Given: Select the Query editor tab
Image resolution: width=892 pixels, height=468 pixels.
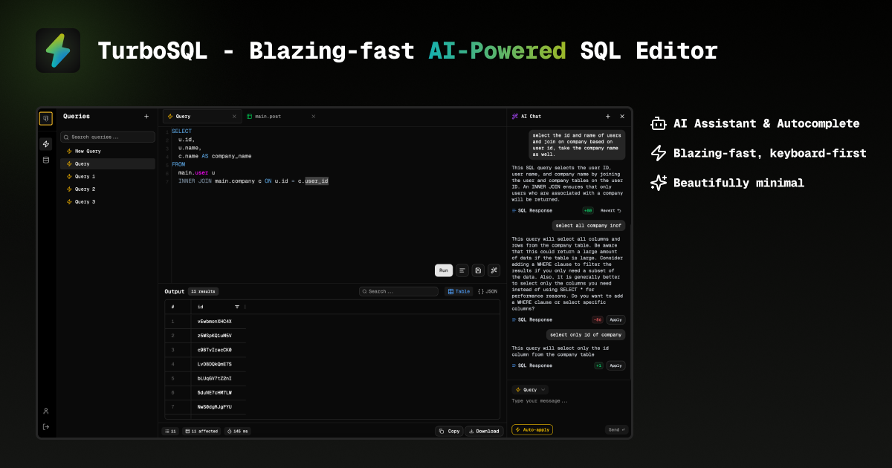Looking at the screenshot, I should tap(182, 115).
